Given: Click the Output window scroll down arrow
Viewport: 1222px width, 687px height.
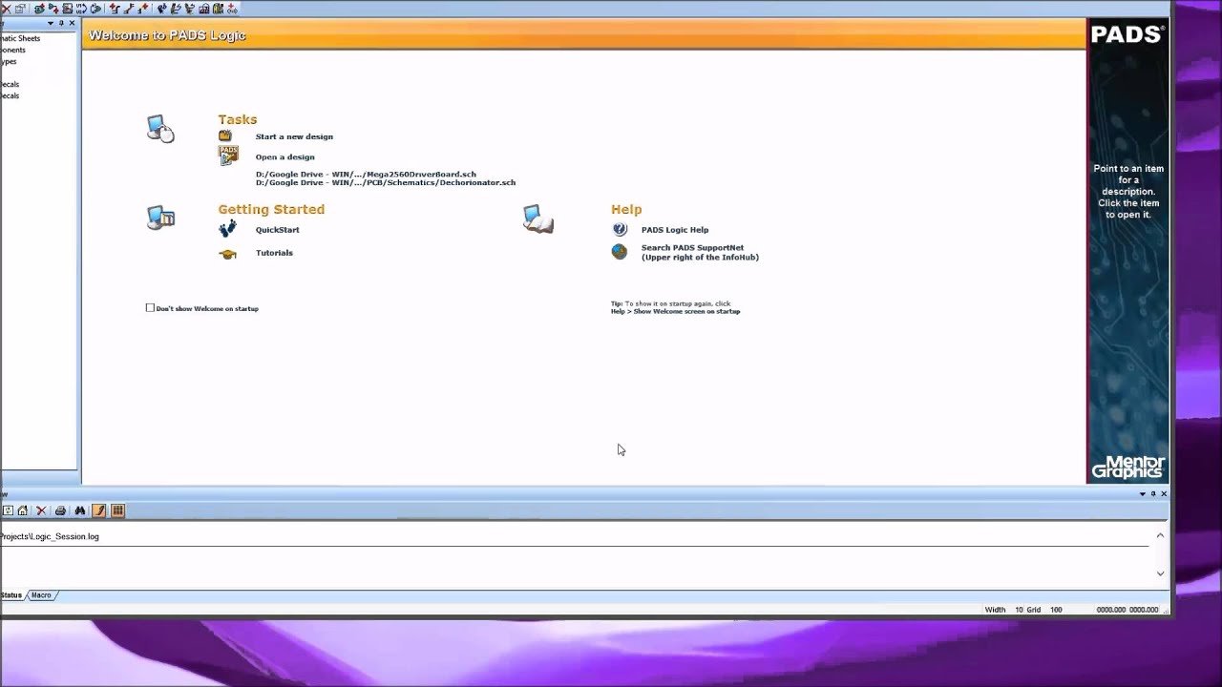Looking at the screenshot, I should pyautogui.click(x=1160, y=573).
